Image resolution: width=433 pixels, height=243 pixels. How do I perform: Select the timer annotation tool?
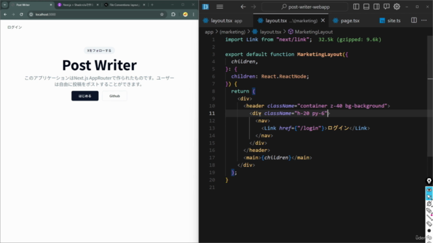(429, 204)
